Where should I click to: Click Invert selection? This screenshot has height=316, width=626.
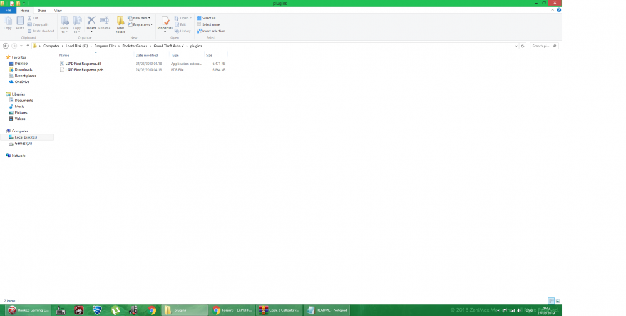point(211,31)
